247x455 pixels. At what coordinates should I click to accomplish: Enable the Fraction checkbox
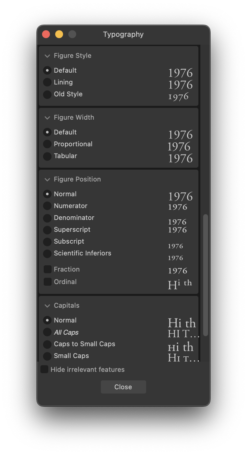point(47,269)
